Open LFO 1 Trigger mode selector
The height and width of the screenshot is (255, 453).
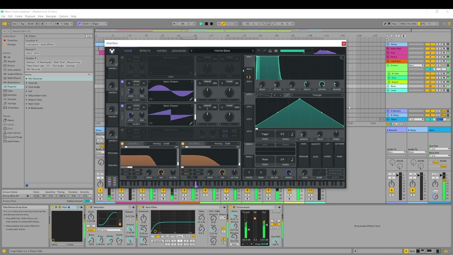point(265,134)
